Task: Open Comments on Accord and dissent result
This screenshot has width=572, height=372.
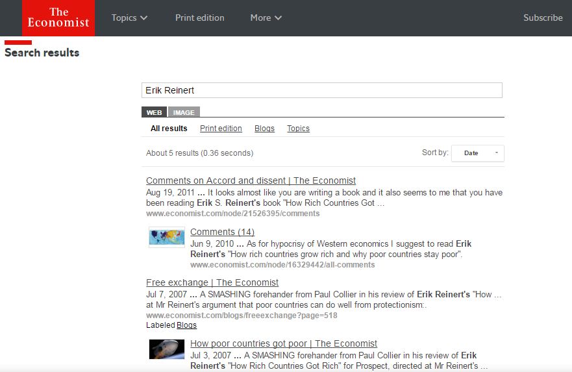Action: (251, 180)
